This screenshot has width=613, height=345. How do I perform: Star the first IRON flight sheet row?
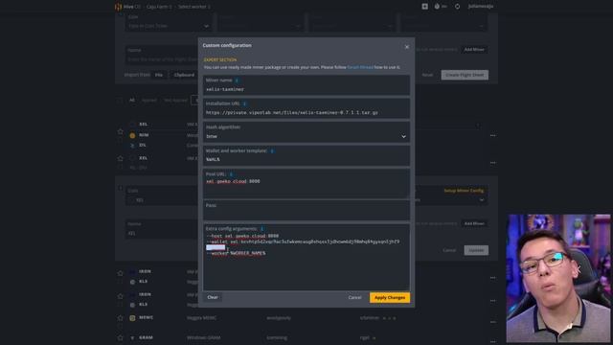pyautogui.click(x=121, y=273)
